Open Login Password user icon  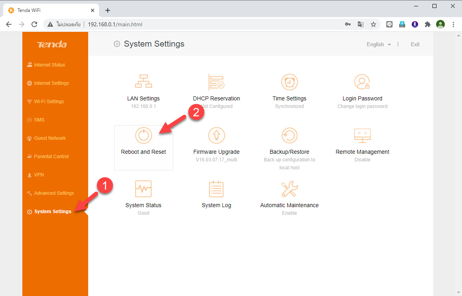point(362,82)
